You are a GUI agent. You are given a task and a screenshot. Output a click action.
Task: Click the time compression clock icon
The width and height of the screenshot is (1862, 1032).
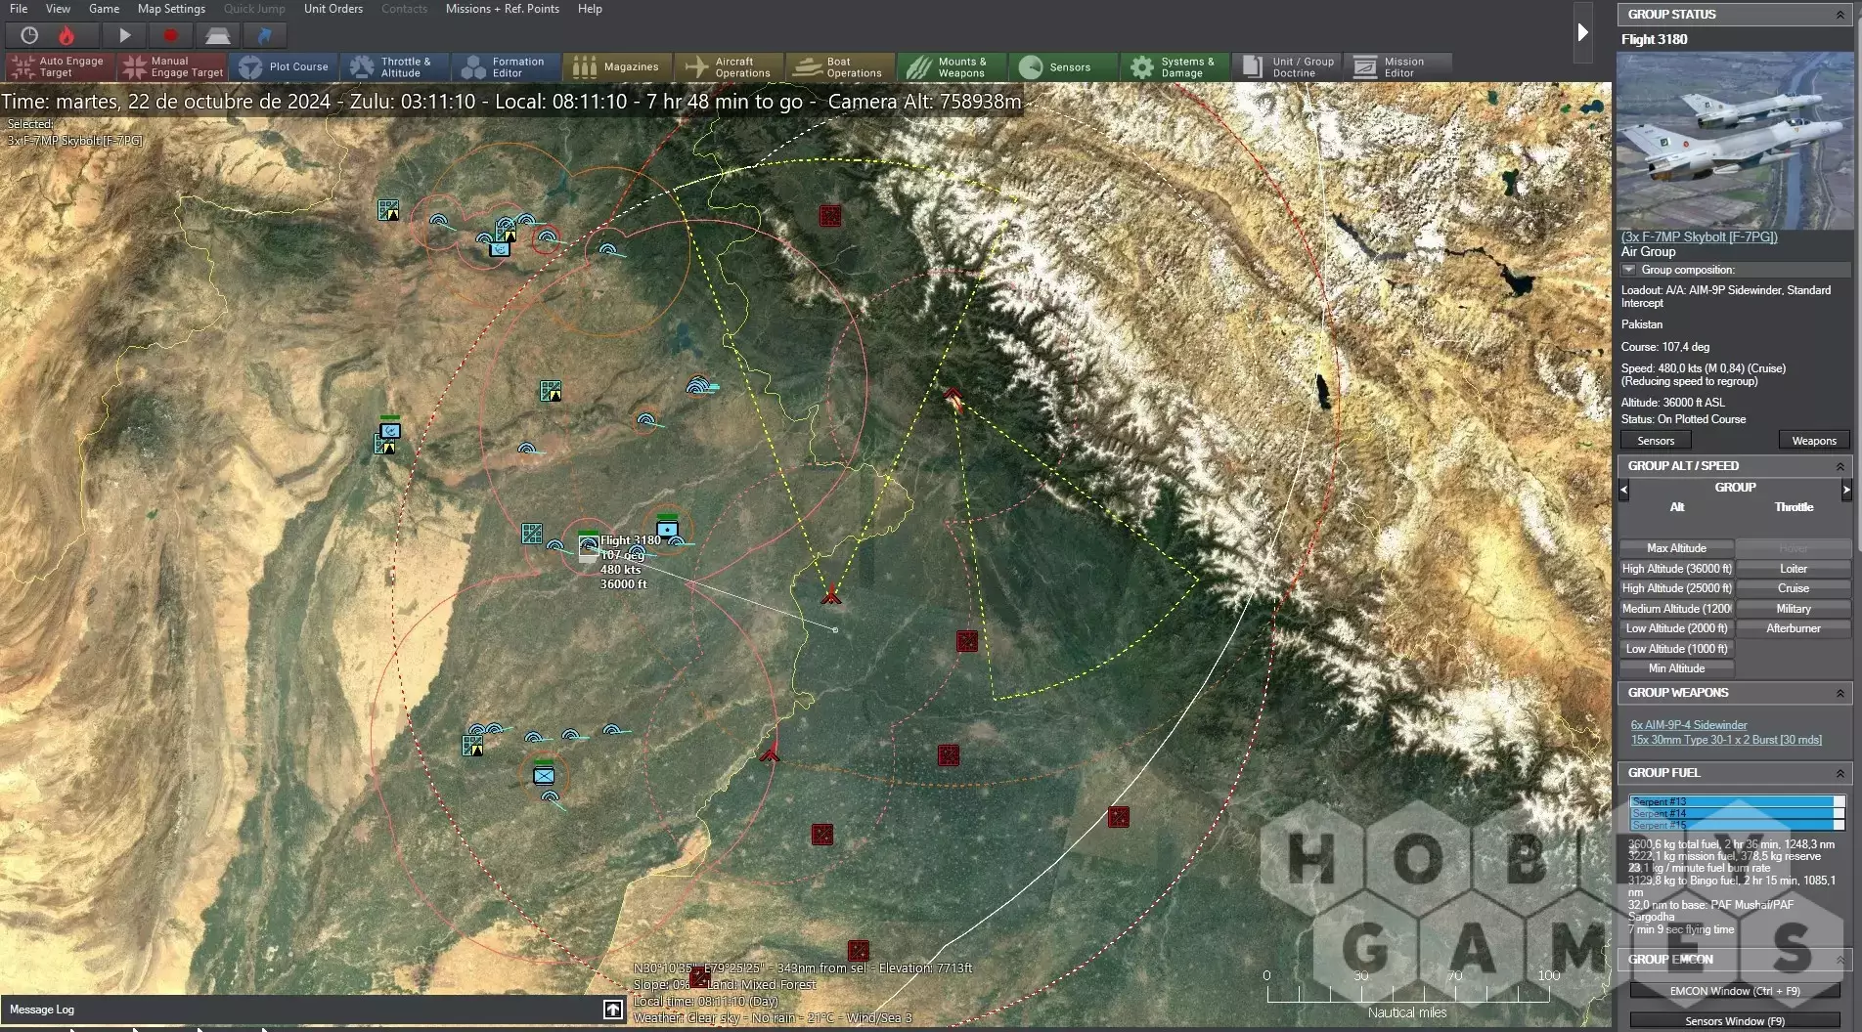click(29, 35)
